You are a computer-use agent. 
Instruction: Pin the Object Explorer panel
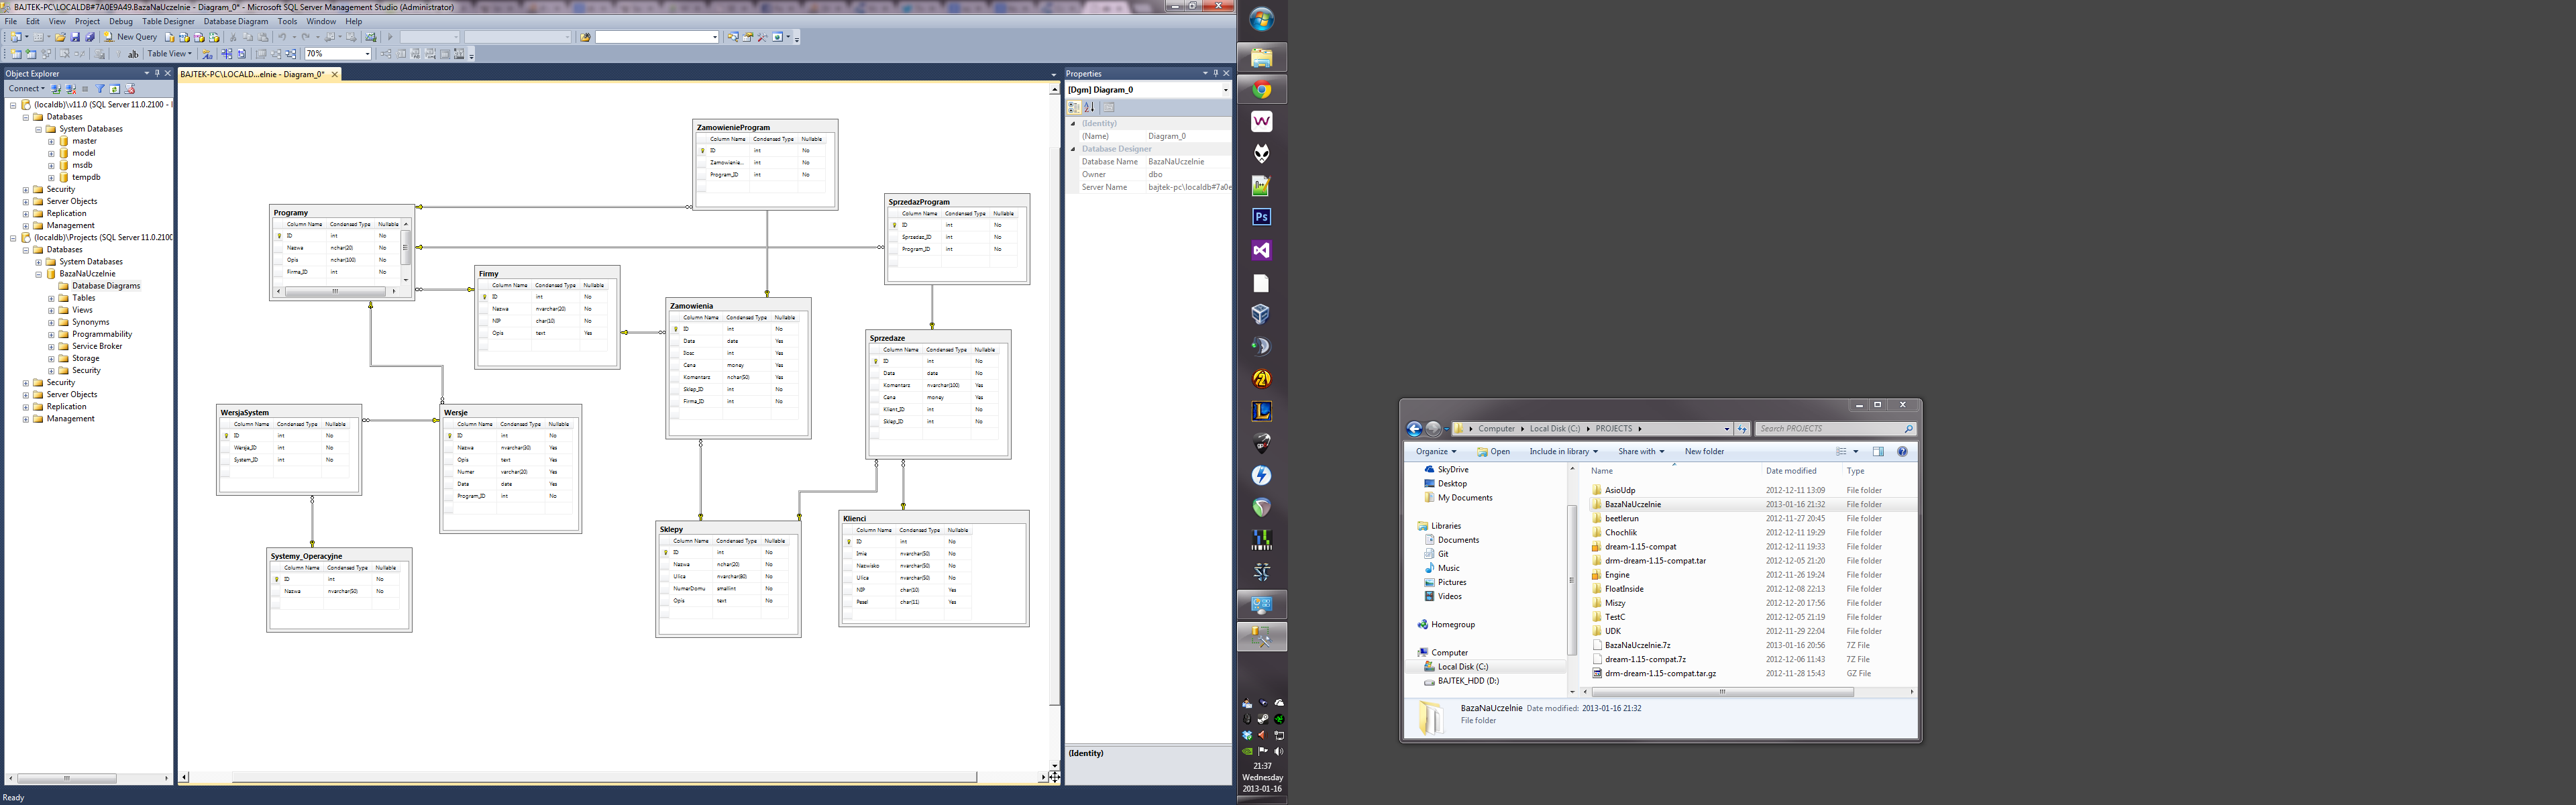click(157, 73)
